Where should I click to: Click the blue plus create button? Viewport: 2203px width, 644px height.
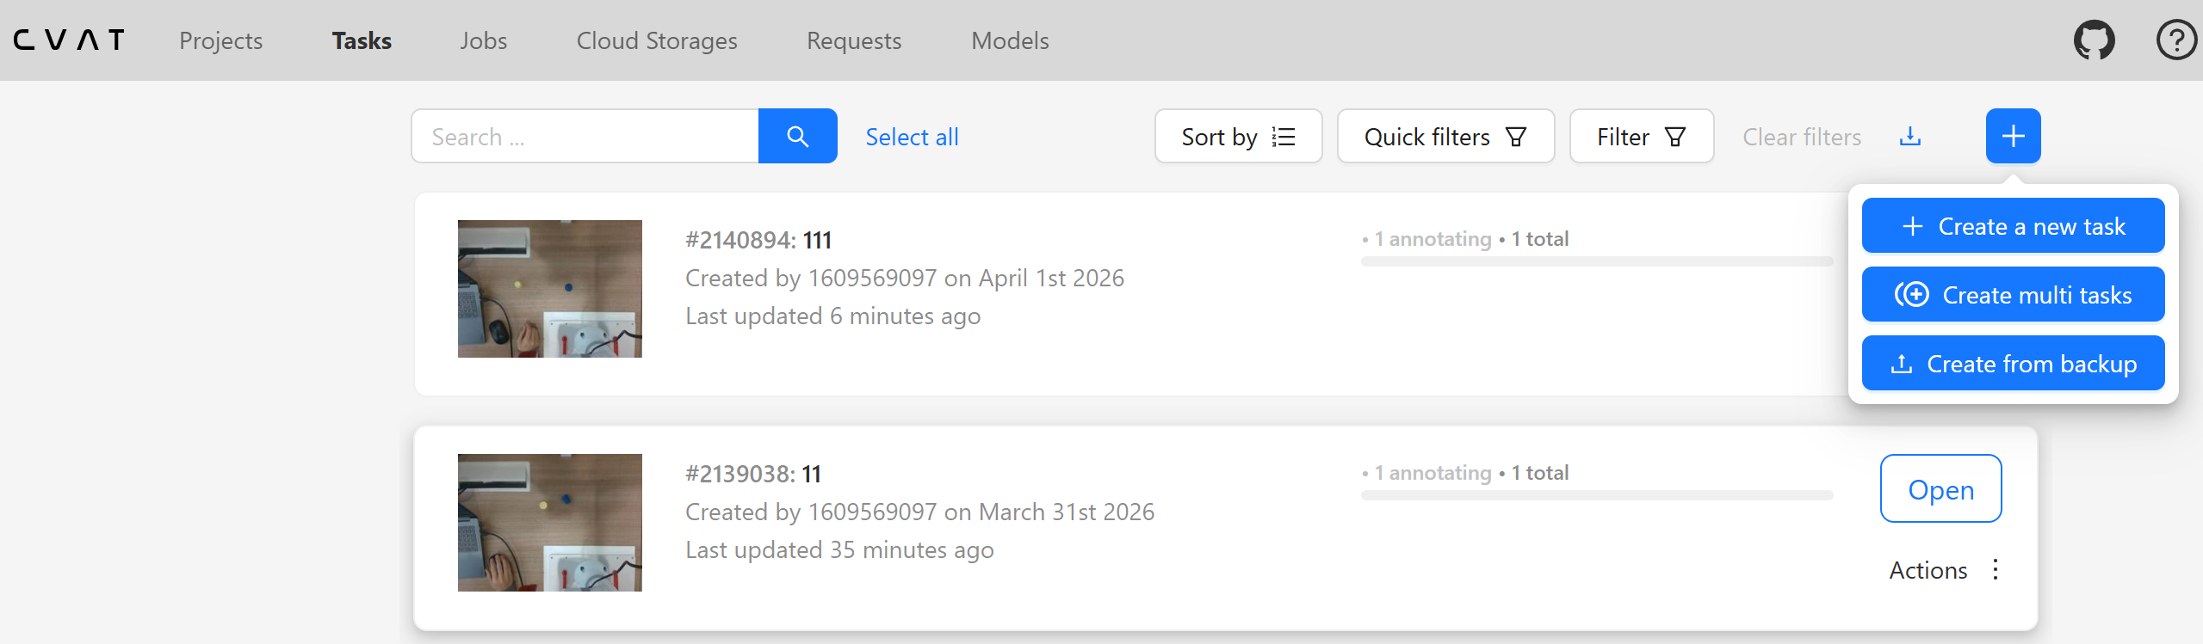2013,136
